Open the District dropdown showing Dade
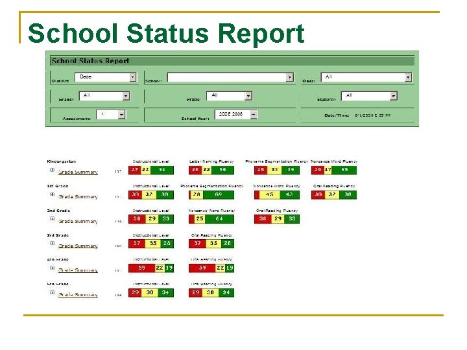The height and width of the screenshot is (350, 467). pos(106,77)
